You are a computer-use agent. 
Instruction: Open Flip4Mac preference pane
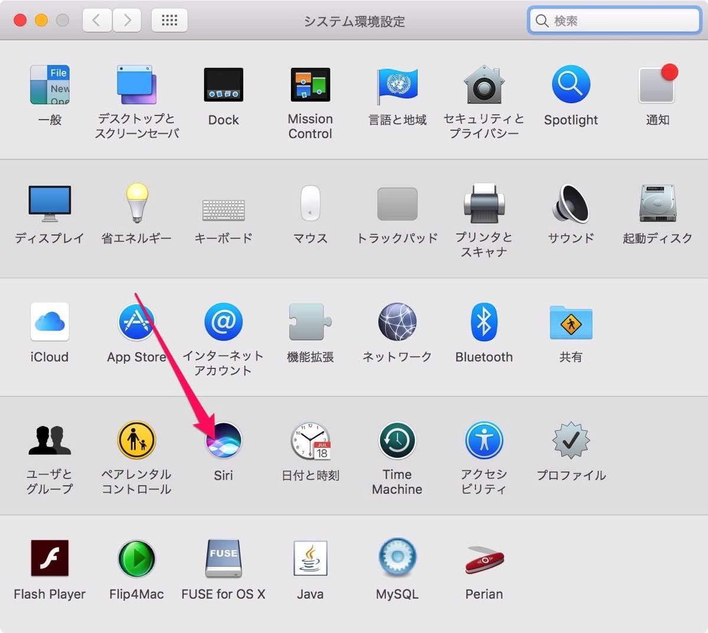[136, 559]
